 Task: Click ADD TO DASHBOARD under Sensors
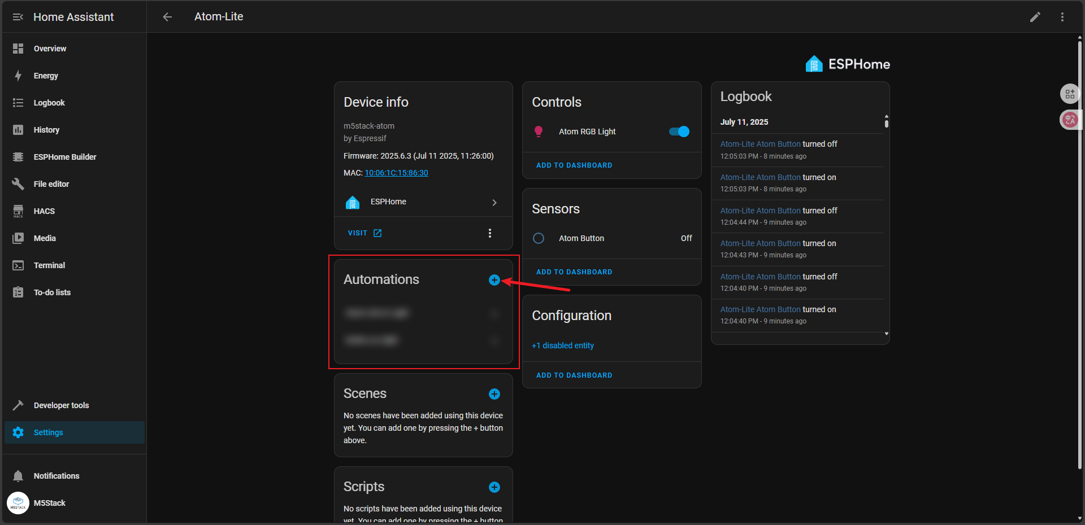click(574, 272)
